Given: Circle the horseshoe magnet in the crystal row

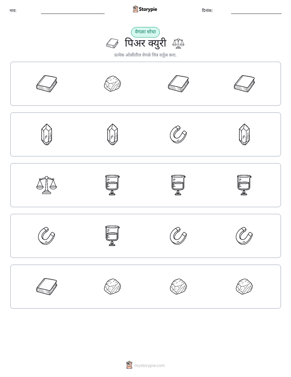Looking at the screenshot, I should tap(178, 134).
